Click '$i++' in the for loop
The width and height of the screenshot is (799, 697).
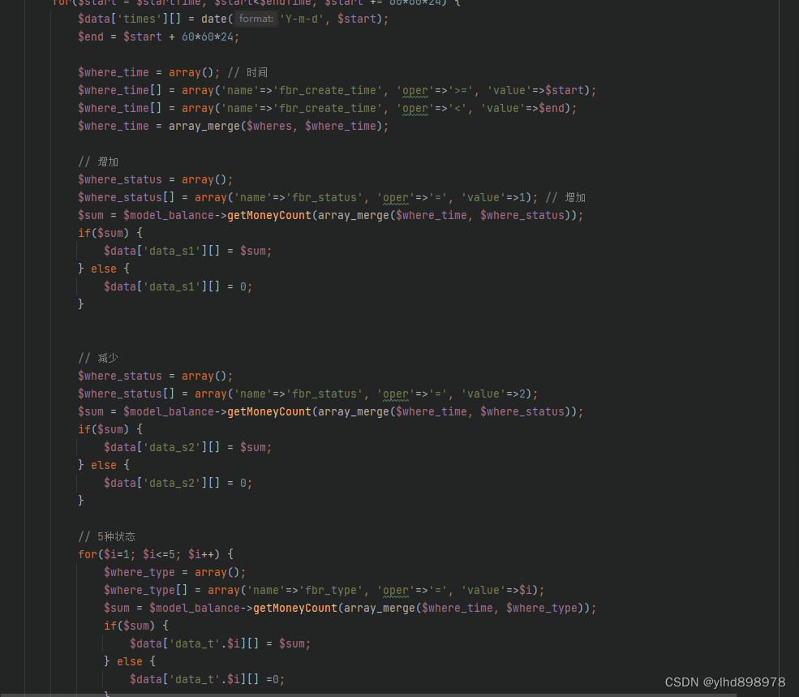coord(201,554)
